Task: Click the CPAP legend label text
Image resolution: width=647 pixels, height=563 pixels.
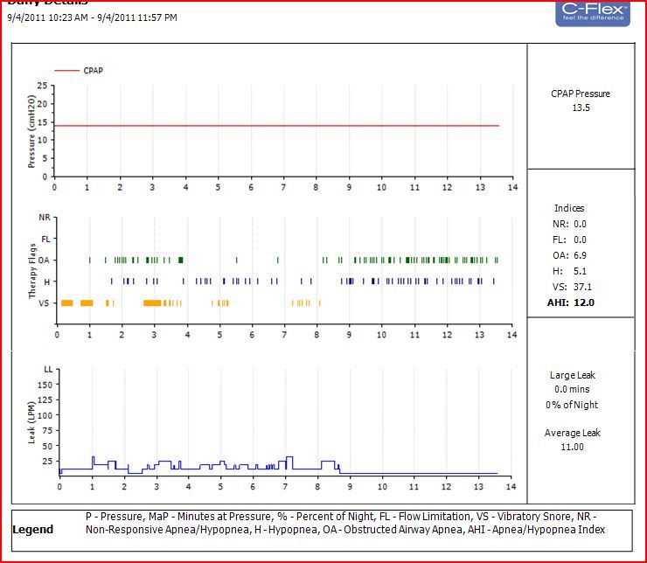Action: tap(94, 70)
